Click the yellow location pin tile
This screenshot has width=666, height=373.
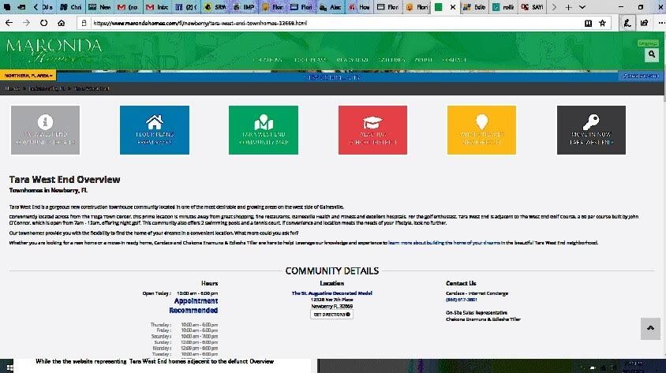point(481,130)
